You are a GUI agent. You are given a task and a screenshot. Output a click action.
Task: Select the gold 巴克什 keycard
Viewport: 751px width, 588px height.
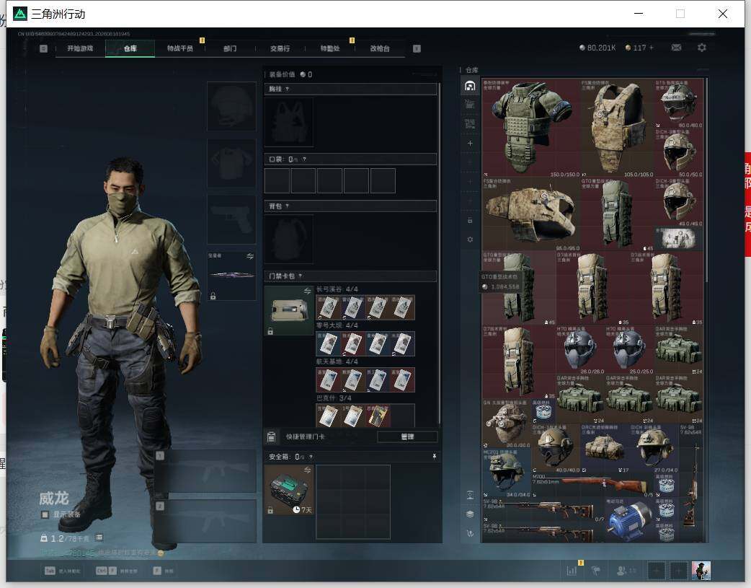[x=378, y=416]
